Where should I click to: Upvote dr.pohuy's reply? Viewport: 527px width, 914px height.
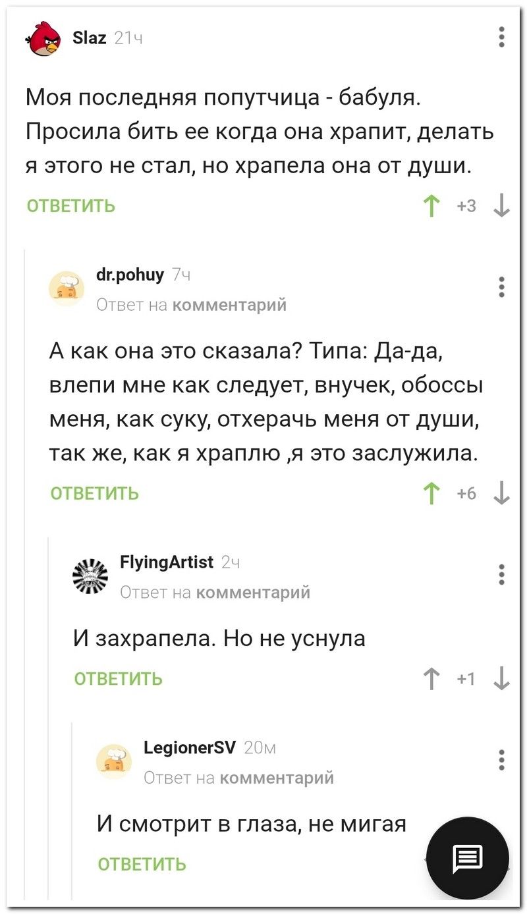pos(433,494)
